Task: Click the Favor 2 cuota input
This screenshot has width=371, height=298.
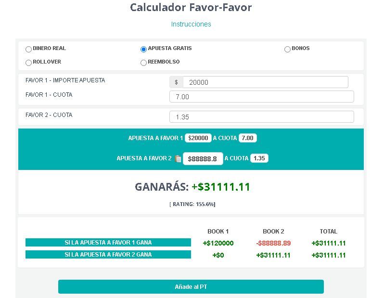Action: (261, 117)
